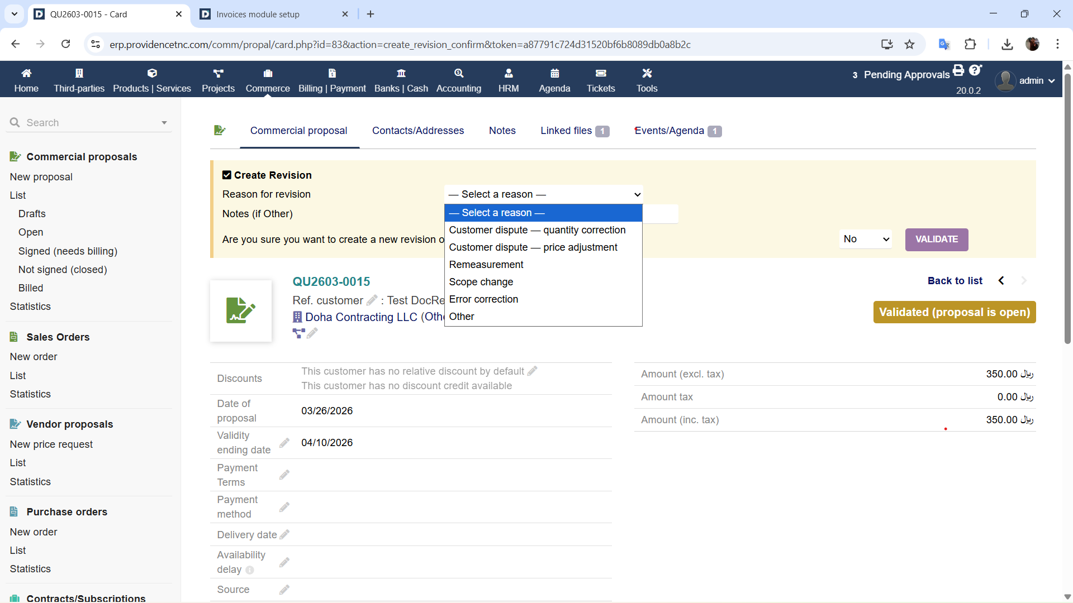Image resolution: width=1073 pixels, height=603 pixels.
Task: Click the Tools wrench icon
Action: [647, 73]
